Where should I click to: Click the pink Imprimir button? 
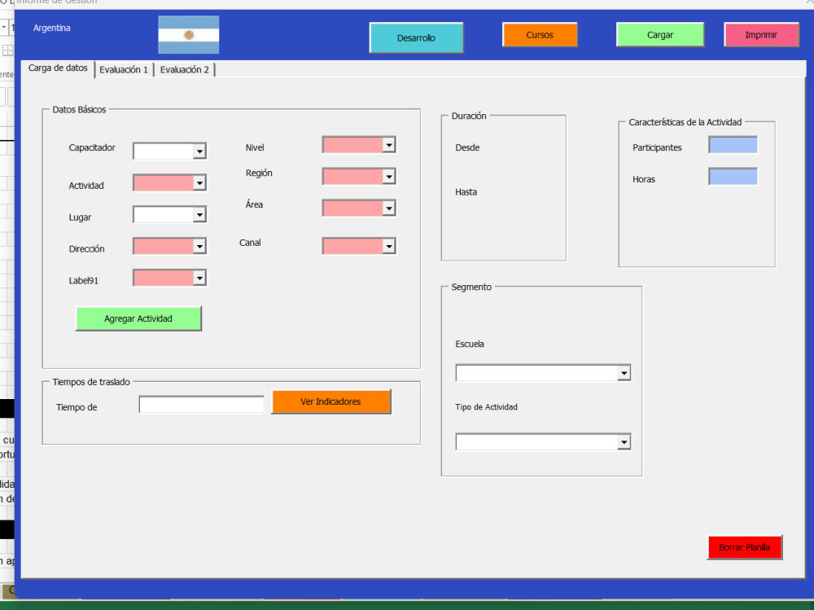click(x=761, y=35)
